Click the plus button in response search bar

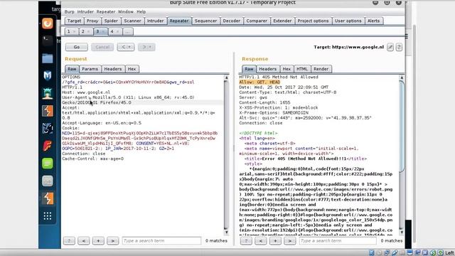coord(275,240)
